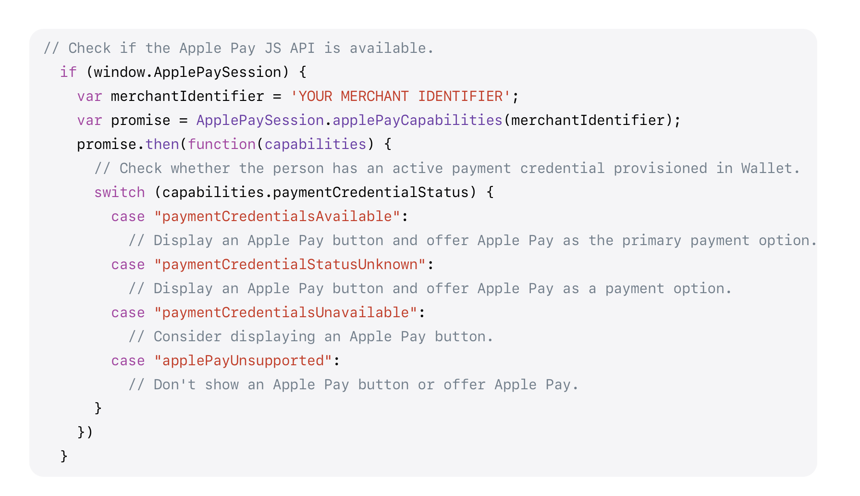Click the merchantIdentifier variable declaration name
The width and height of the screenshot is (860, 496).
point(187,96)
